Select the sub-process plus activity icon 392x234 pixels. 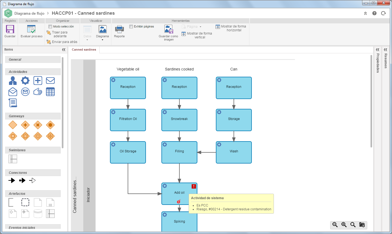tap(38, 81)
